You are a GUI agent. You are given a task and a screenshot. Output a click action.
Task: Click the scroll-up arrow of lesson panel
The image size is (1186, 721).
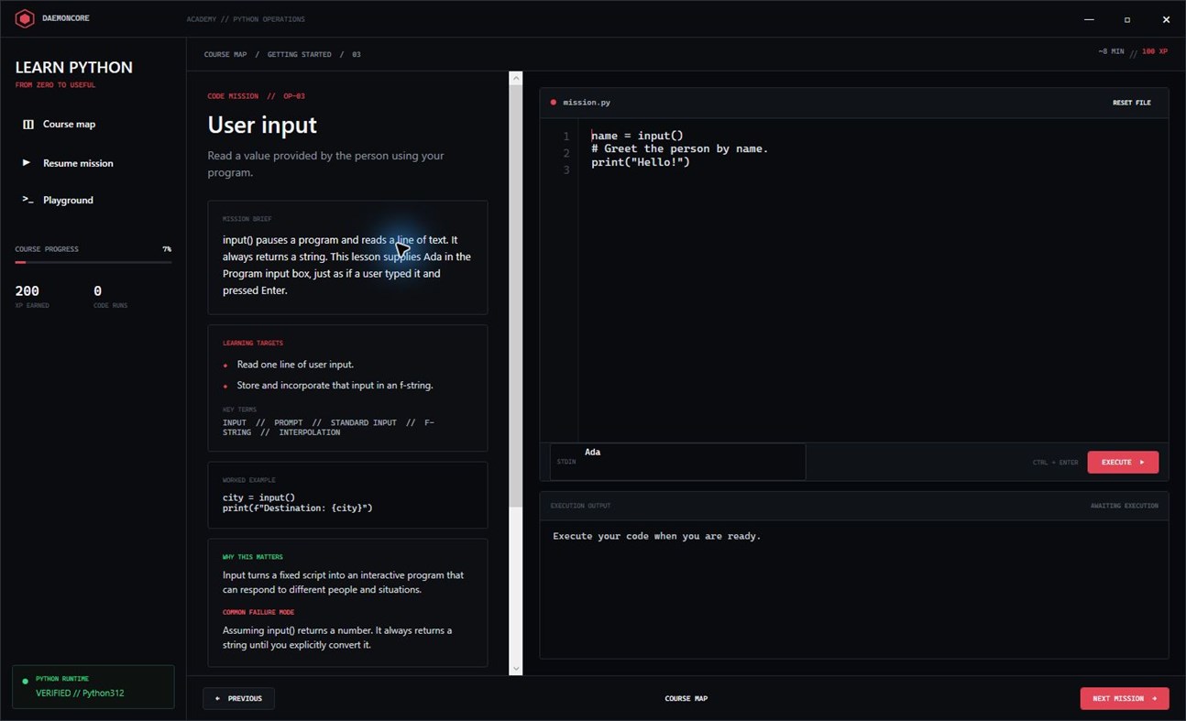coord(516,78)
